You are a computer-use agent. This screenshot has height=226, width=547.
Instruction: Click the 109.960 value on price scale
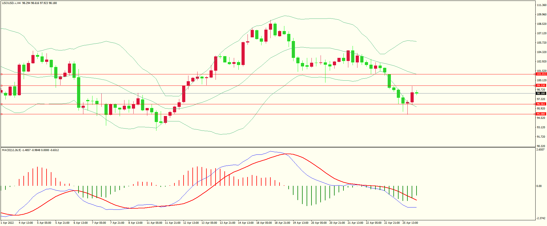tap(542, 15)
